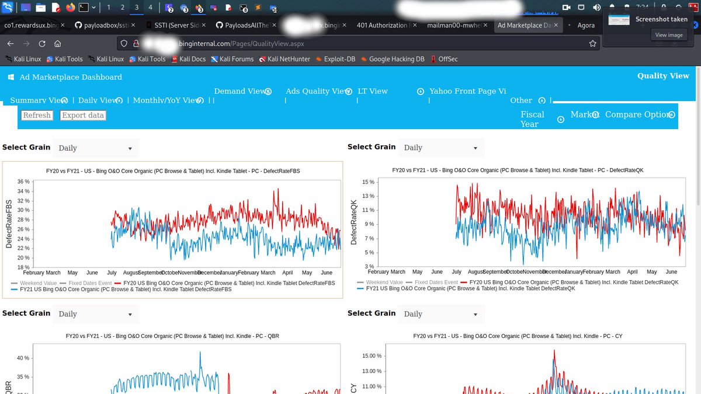
Task: Open the screen recorder tray icon
Action: pyautogui.click(x=565, y=8)
